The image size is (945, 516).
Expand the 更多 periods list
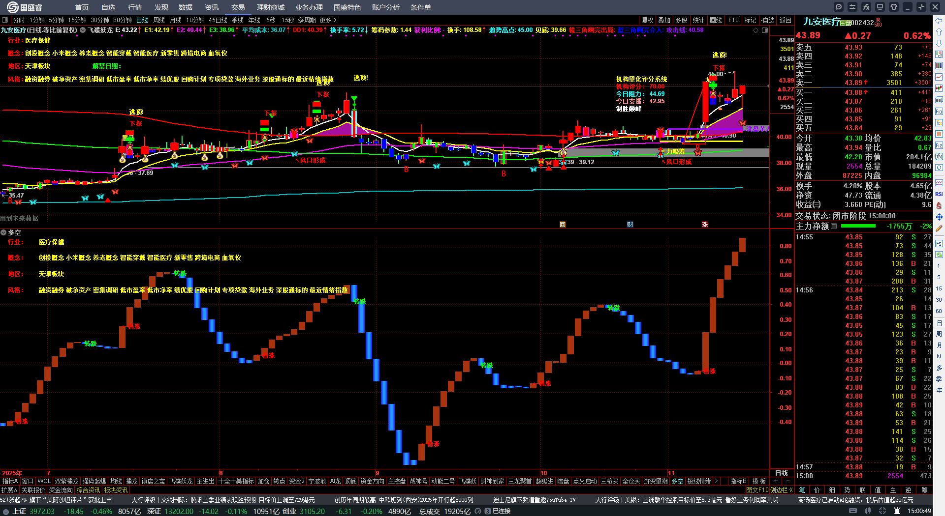click(x=328, y=20)
